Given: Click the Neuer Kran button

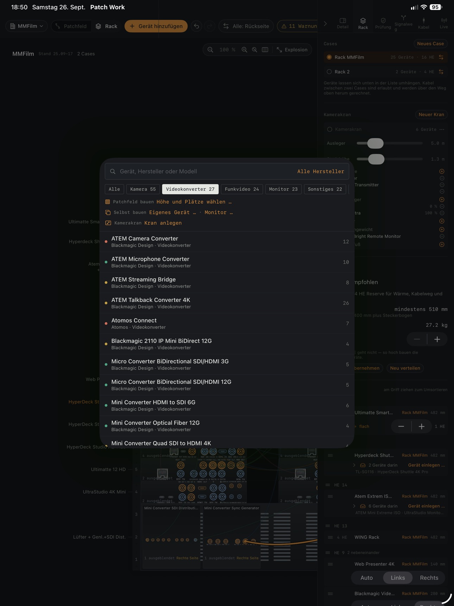Looking at the screenshot, I should click(431, 115).
